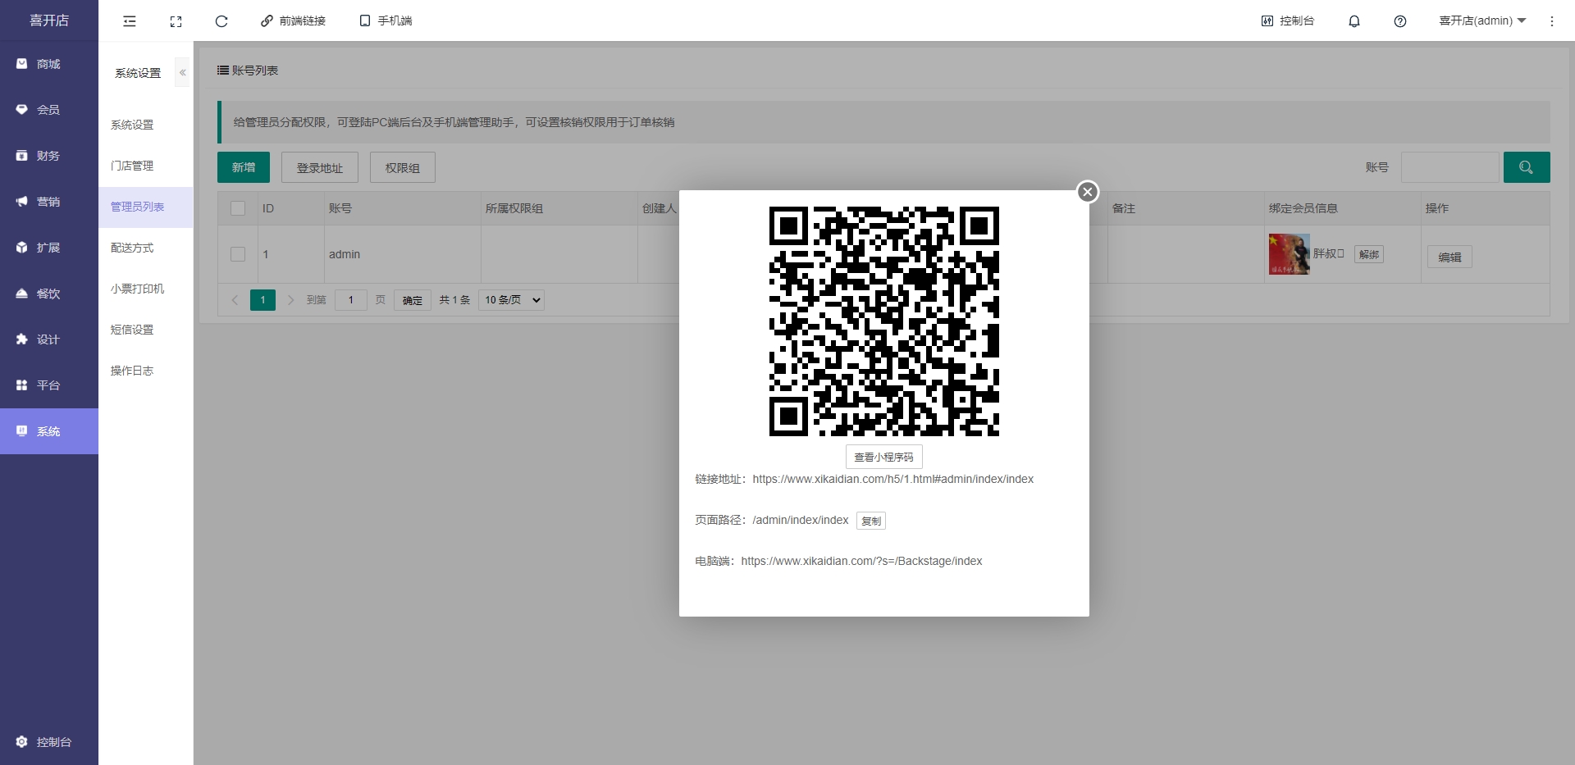Click the previous page arrow

pyautogui.click(x=235, y=300)
